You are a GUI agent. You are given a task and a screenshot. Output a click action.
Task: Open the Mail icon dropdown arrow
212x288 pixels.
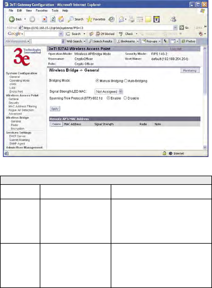[x=126, y=19]
